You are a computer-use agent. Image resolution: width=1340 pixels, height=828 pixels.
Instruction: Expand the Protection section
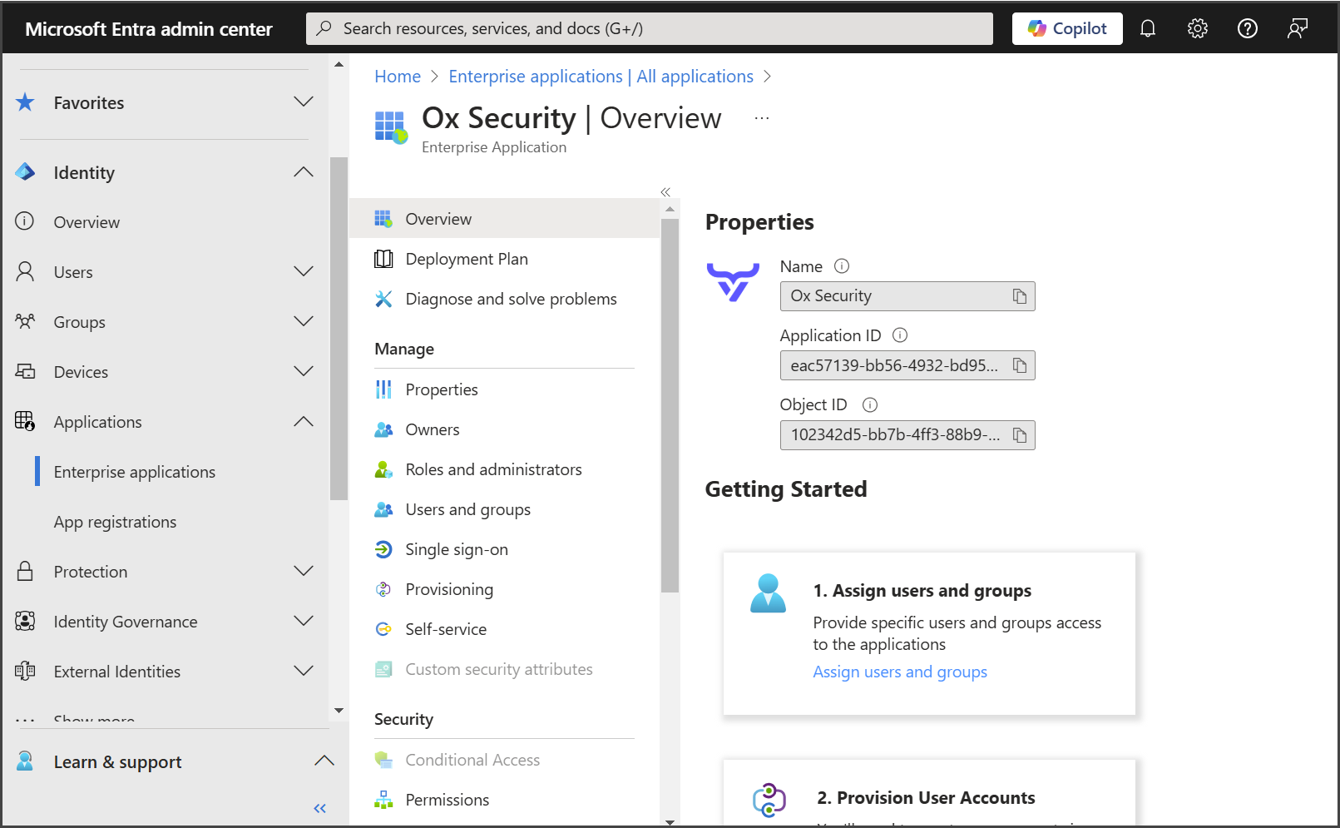point(304,572)
